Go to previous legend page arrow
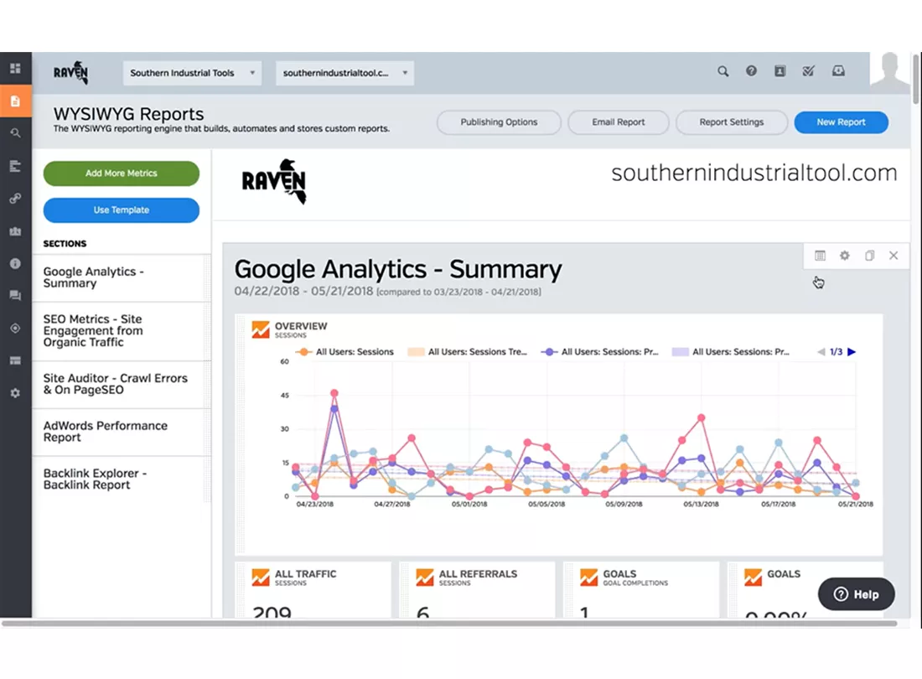The image size is (922, 679). coord(821,351)
